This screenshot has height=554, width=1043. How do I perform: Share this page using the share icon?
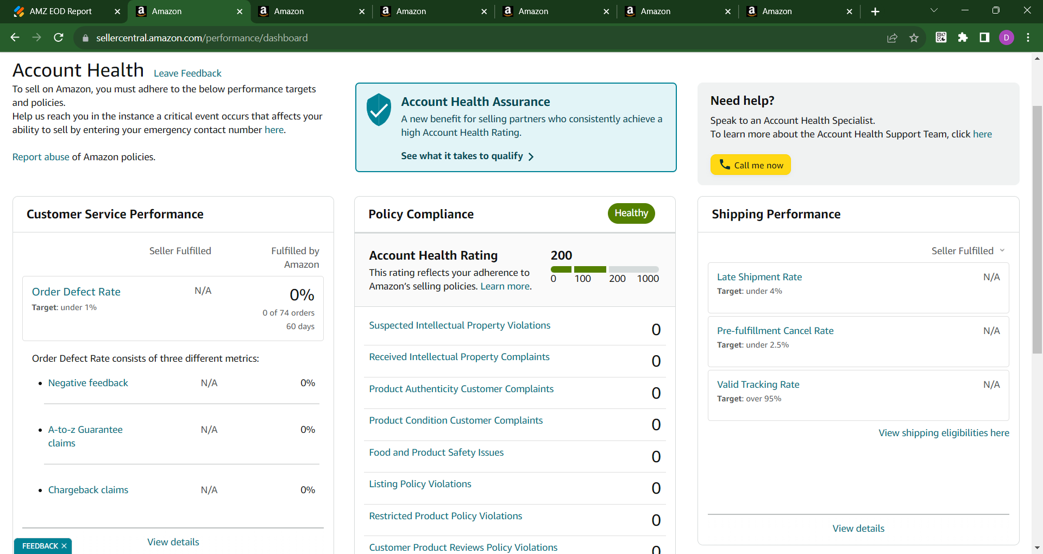[892, 38]
